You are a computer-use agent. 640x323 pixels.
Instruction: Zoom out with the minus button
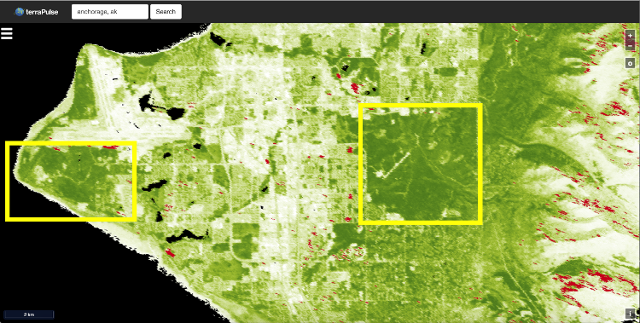[631, 46]
